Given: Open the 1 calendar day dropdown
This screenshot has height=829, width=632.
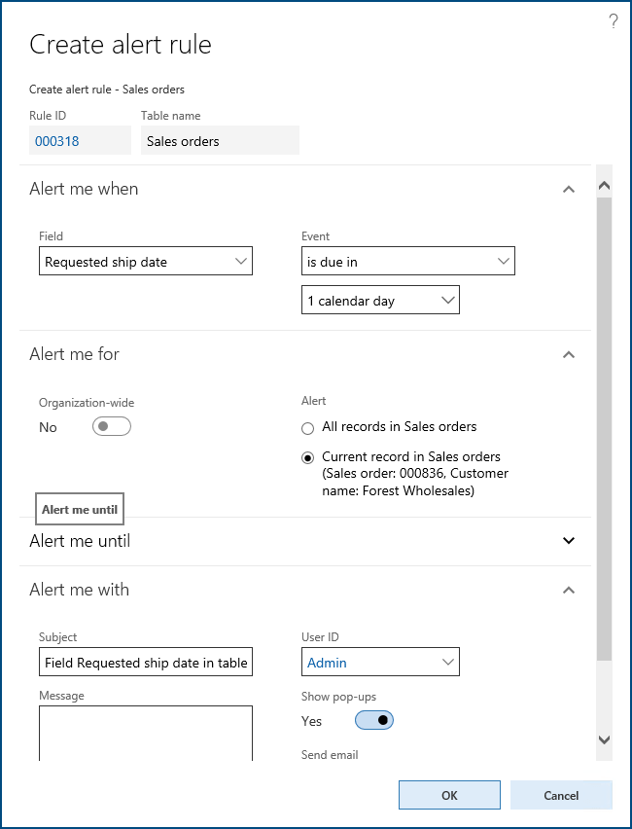Looking at the screenshot, I should (x=380, y=300).
